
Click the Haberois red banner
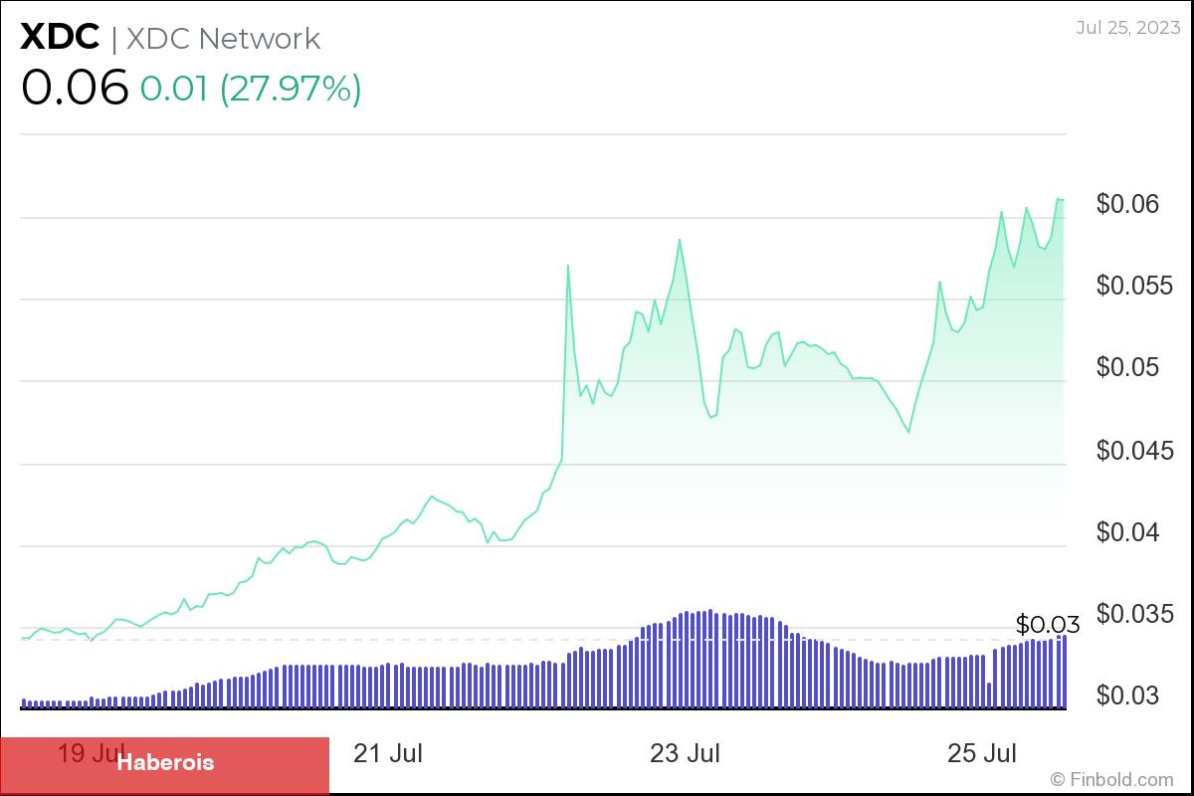164,765
